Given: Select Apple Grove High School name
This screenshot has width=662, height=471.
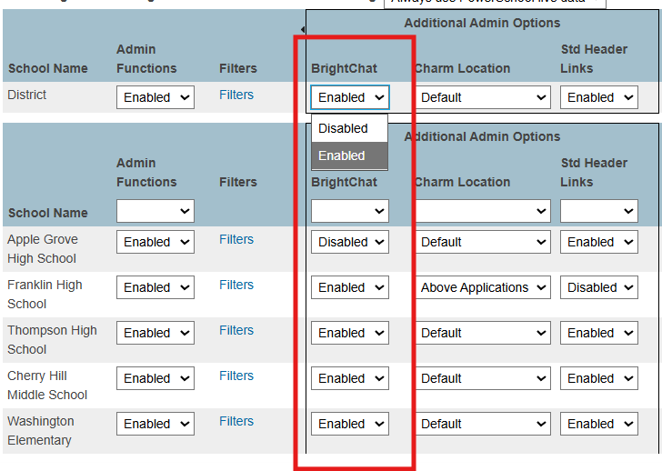Looking at the screenshot, I should coord(42,249).
